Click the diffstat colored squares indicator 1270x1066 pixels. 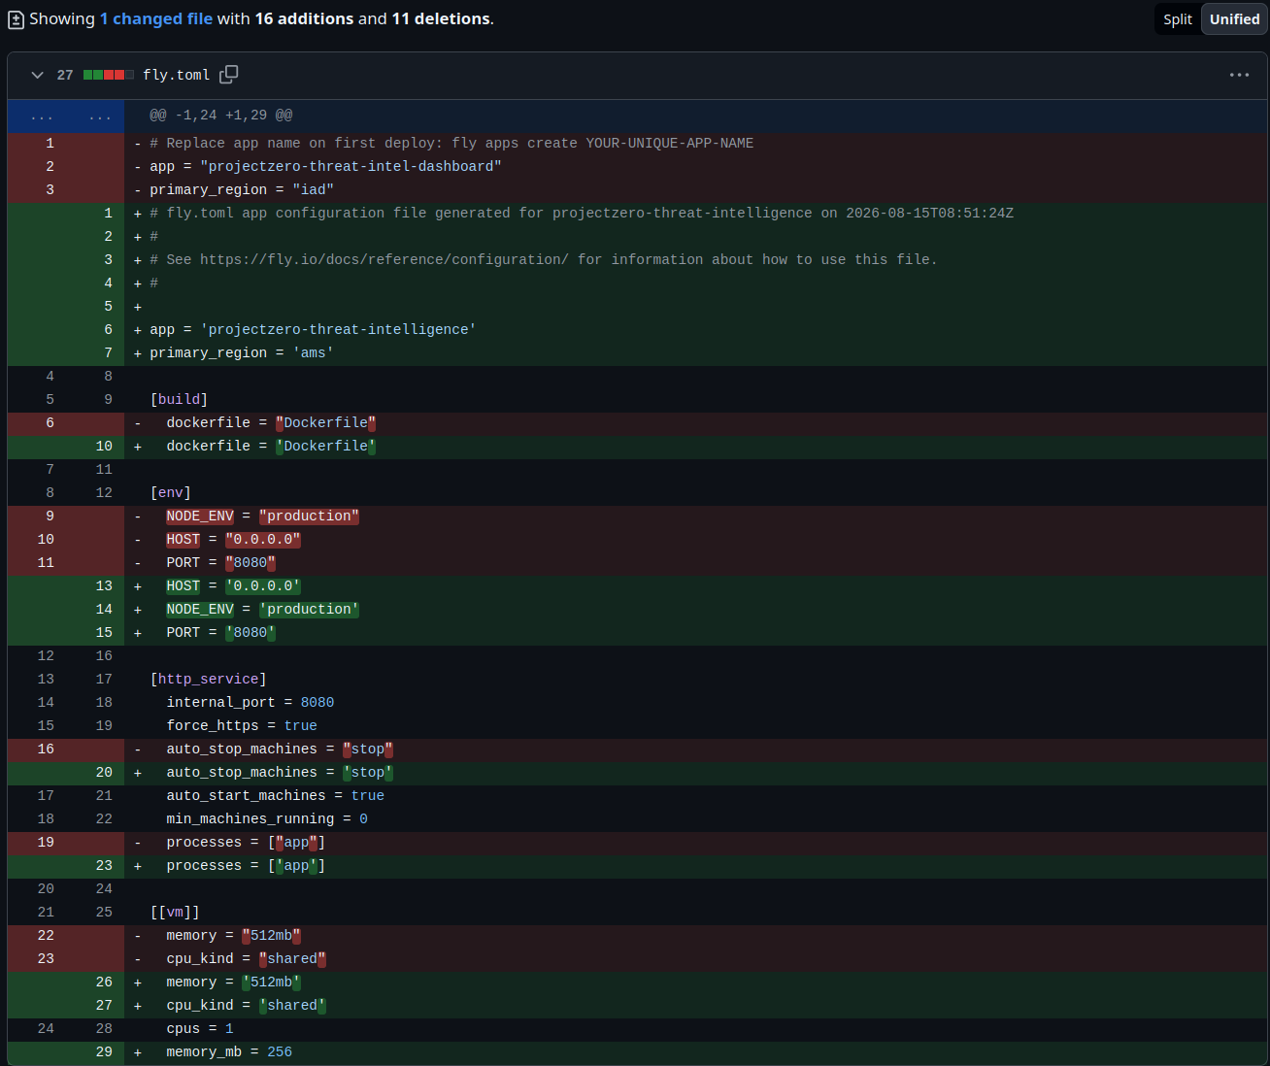tap(109, 75)
